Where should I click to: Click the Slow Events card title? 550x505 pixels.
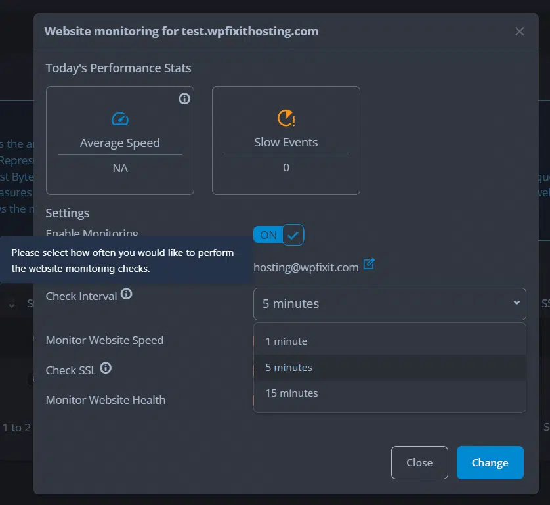click(x=286, y=142)
